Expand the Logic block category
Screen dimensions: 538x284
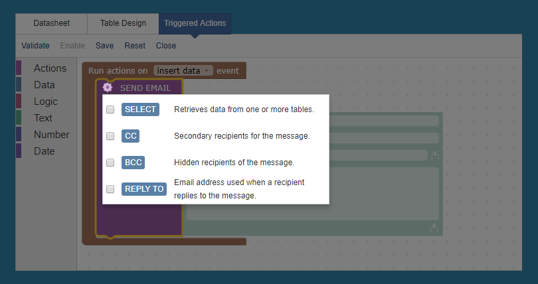(46, 102)
